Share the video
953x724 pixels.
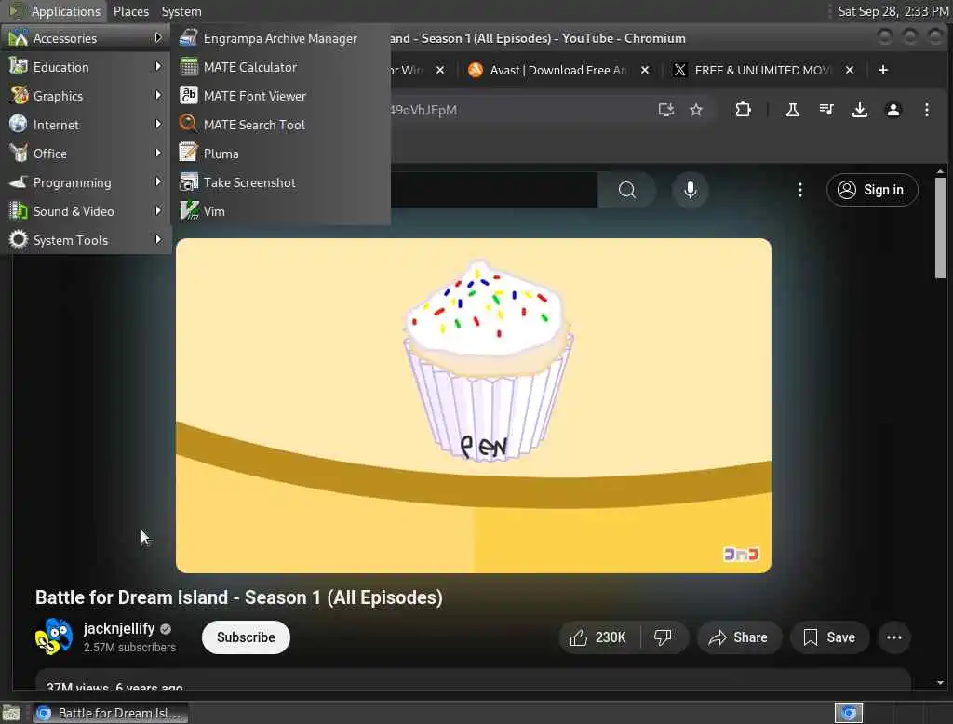pyautogui.click(x=739, y=637)
